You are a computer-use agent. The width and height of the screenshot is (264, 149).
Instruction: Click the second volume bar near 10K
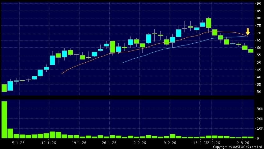pos(10,133)
